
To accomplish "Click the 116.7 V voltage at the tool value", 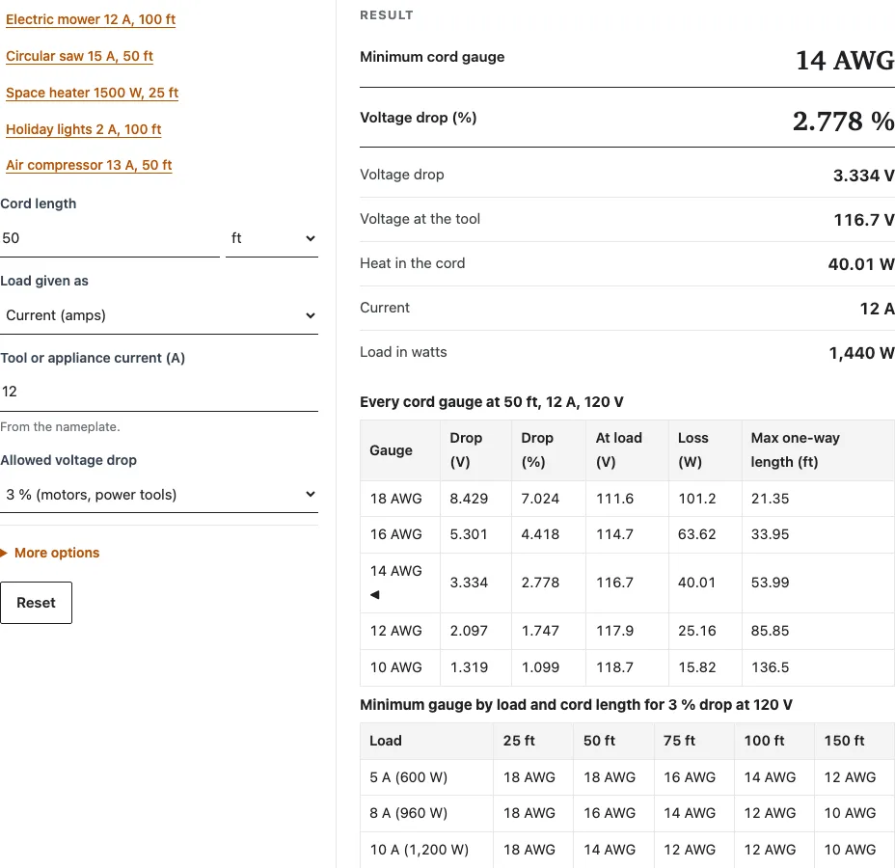I will click(x=864, y=220).
